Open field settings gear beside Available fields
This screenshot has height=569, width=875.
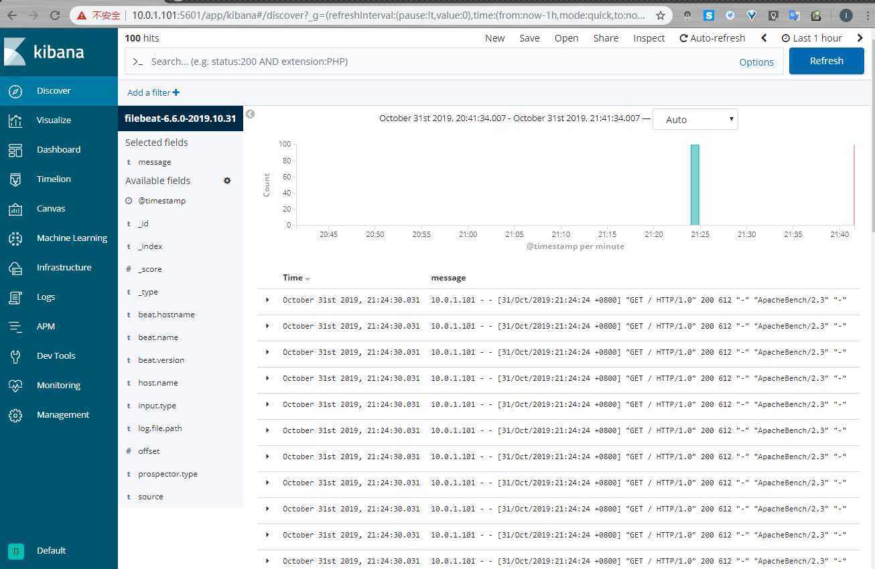point(227,181)
